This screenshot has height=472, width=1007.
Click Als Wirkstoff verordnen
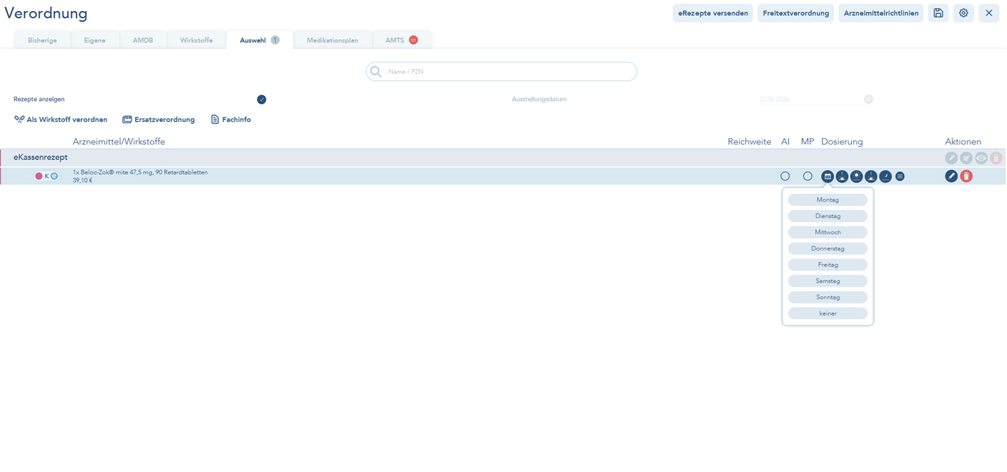click(60, 120)
